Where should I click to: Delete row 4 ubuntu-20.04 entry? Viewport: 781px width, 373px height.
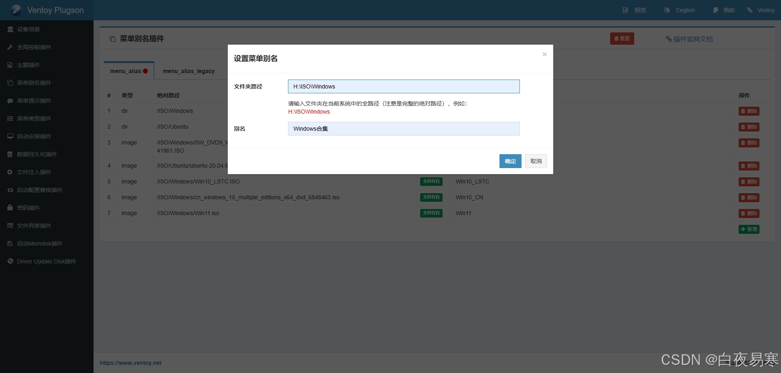(749, 166)
